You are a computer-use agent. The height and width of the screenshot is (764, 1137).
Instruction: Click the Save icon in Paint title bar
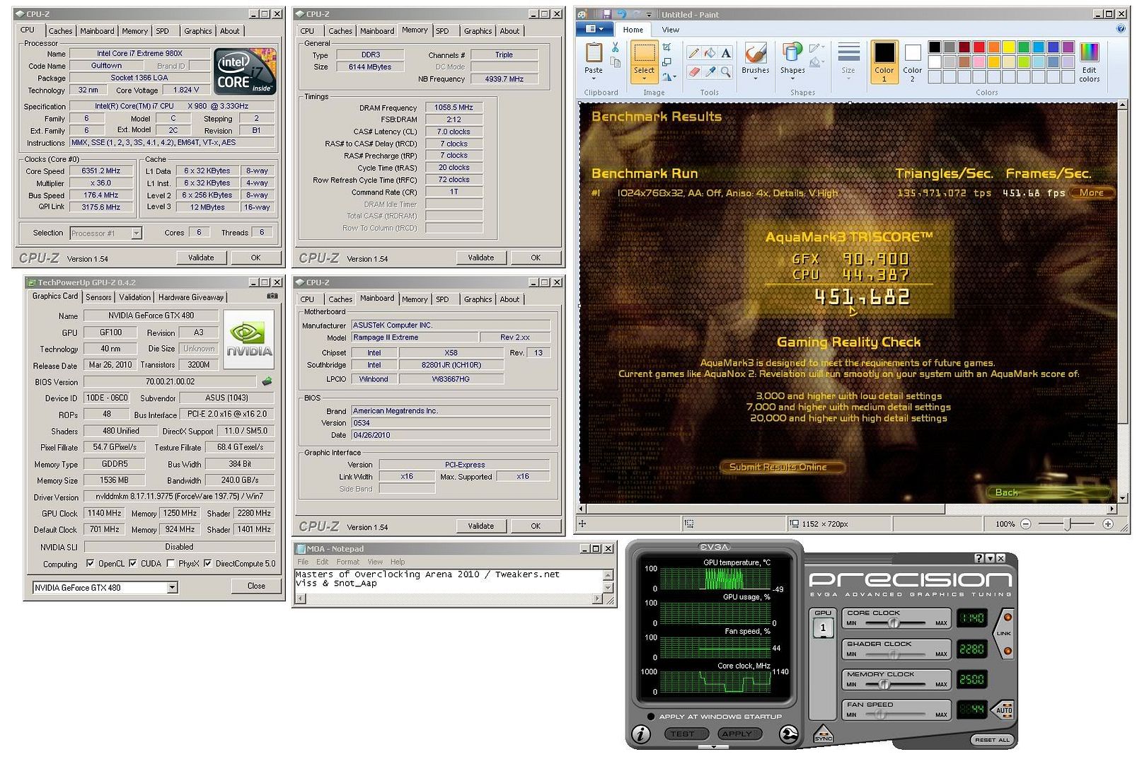click(x=607, y=14)
